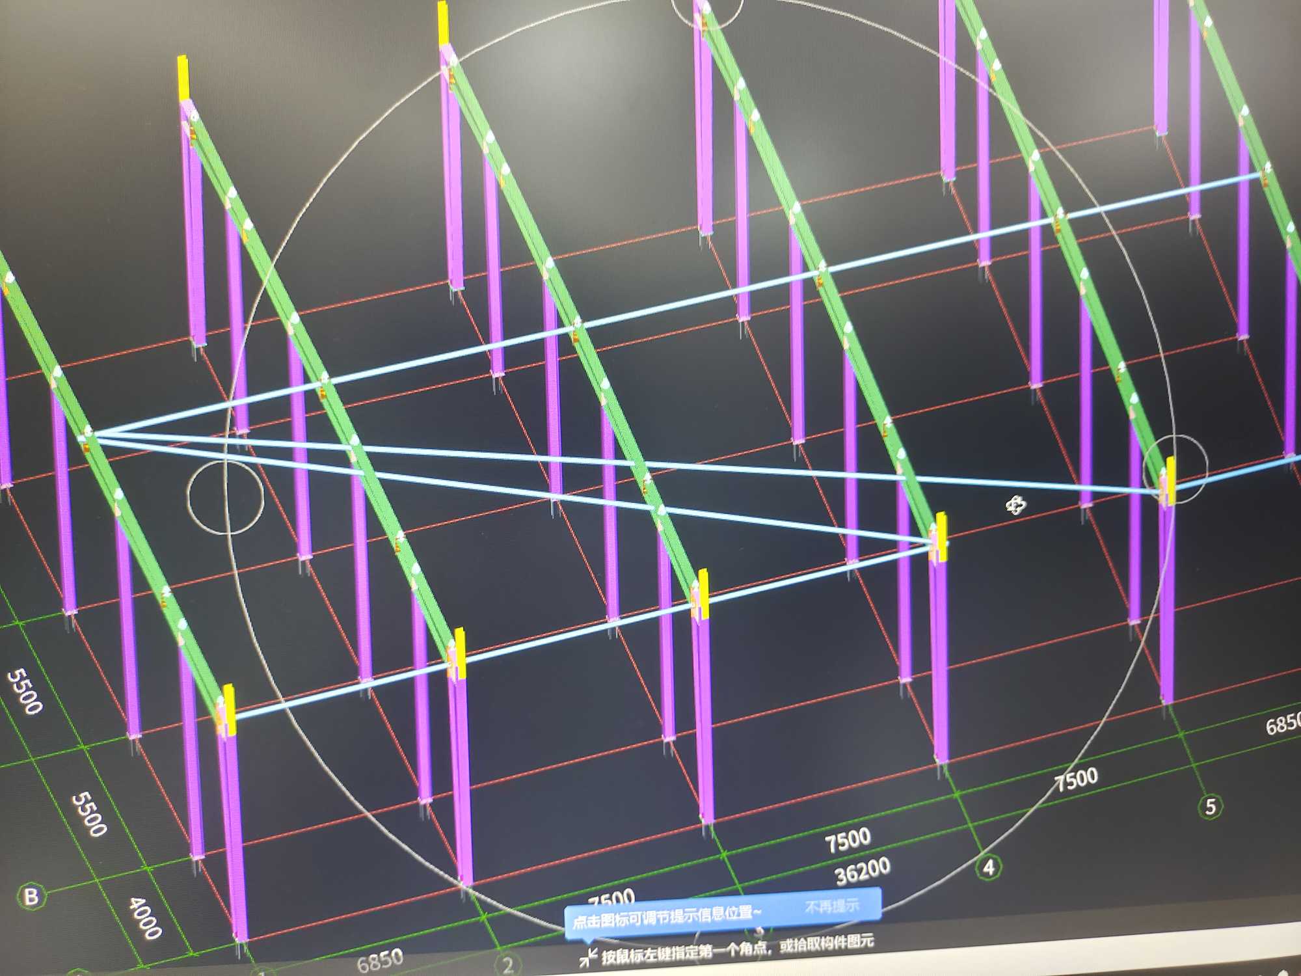Click the 5500 dimension directly above 4000
Viewport: 1301px width, 976px height.
[89, 814]
